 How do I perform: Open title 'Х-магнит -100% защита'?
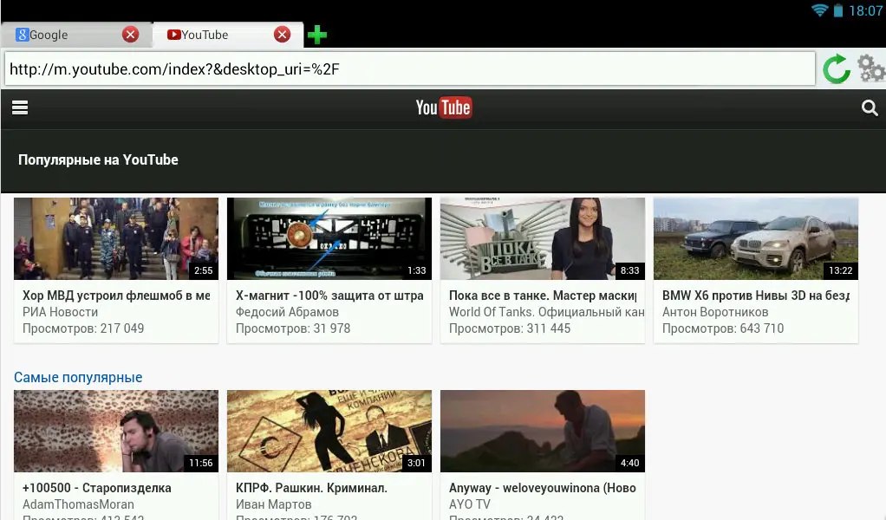click(x=329, y=296)
